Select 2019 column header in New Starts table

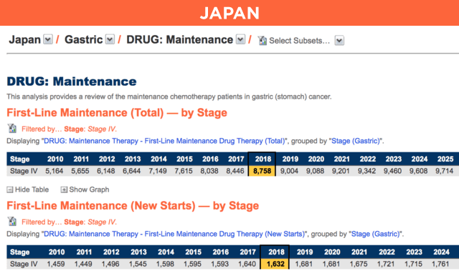pos(304,252)
